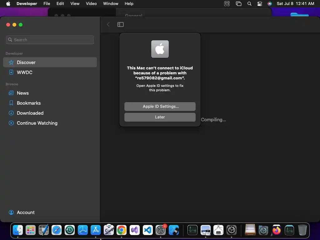Open System Information chip icon in Dock

(218, 230)
